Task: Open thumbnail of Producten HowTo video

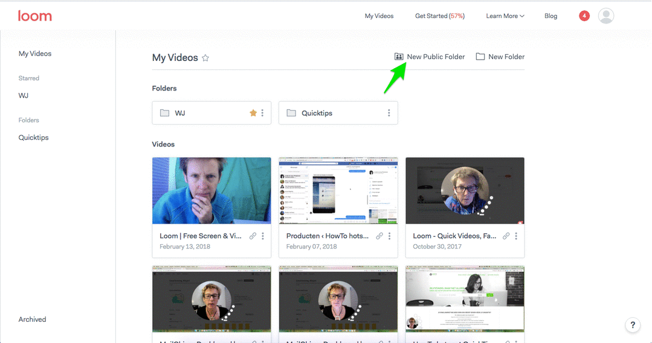Action: tap(338, 190)
